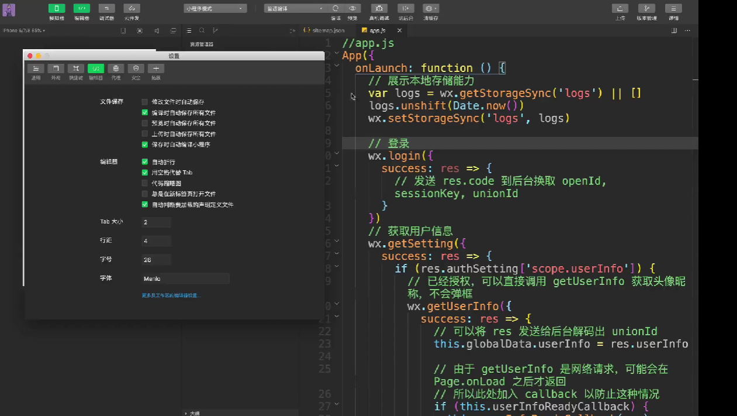Enable 修改文件时自动保存 checkbox
The width and height of the screenshot is (737, 416).
[x=145, y=102]
